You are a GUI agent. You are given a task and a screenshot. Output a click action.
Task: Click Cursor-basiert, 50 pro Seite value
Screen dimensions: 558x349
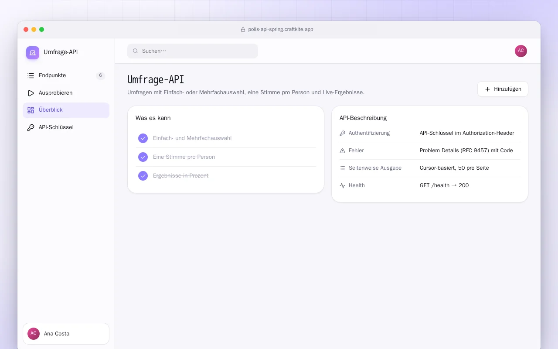pos(454,168)
